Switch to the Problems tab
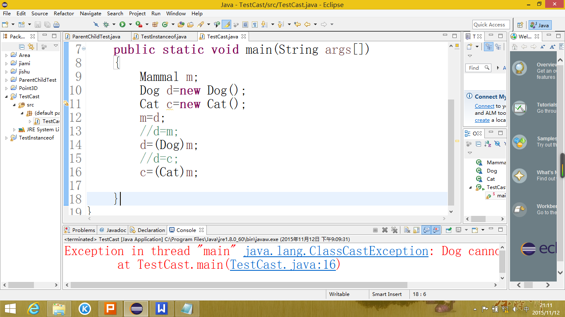The image size is (565, 317). click(80, 230)
